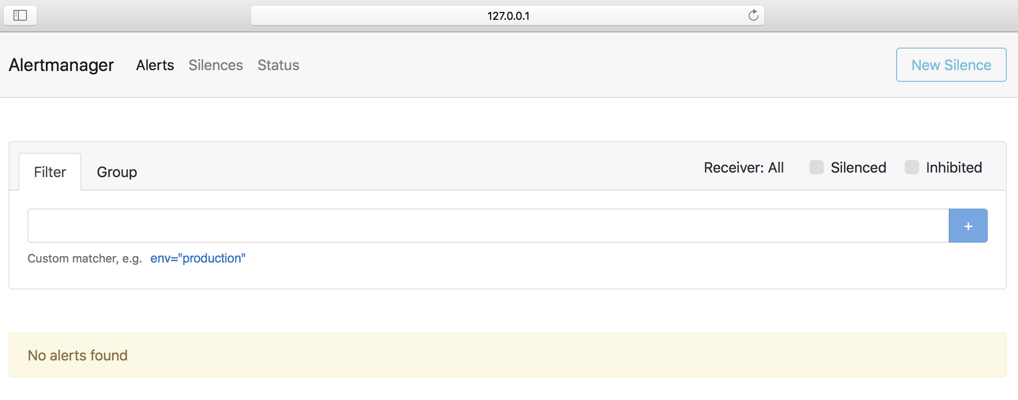Open the Alerts nav item

[155, 65]
